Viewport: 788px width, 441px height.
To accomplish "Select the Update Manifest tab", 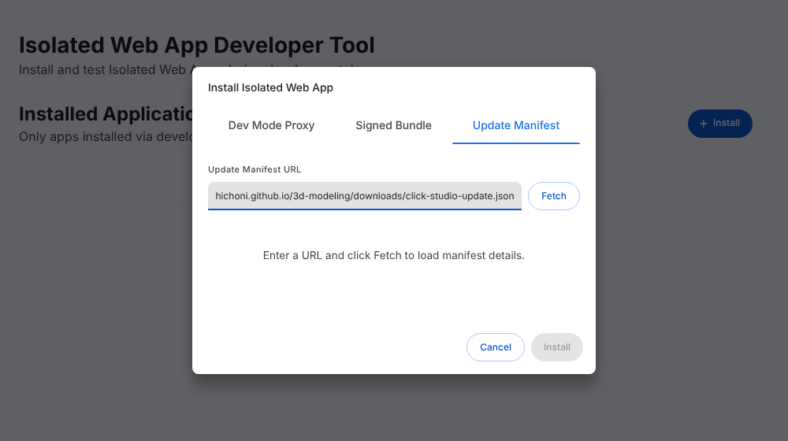I will (x=516, y=125).
